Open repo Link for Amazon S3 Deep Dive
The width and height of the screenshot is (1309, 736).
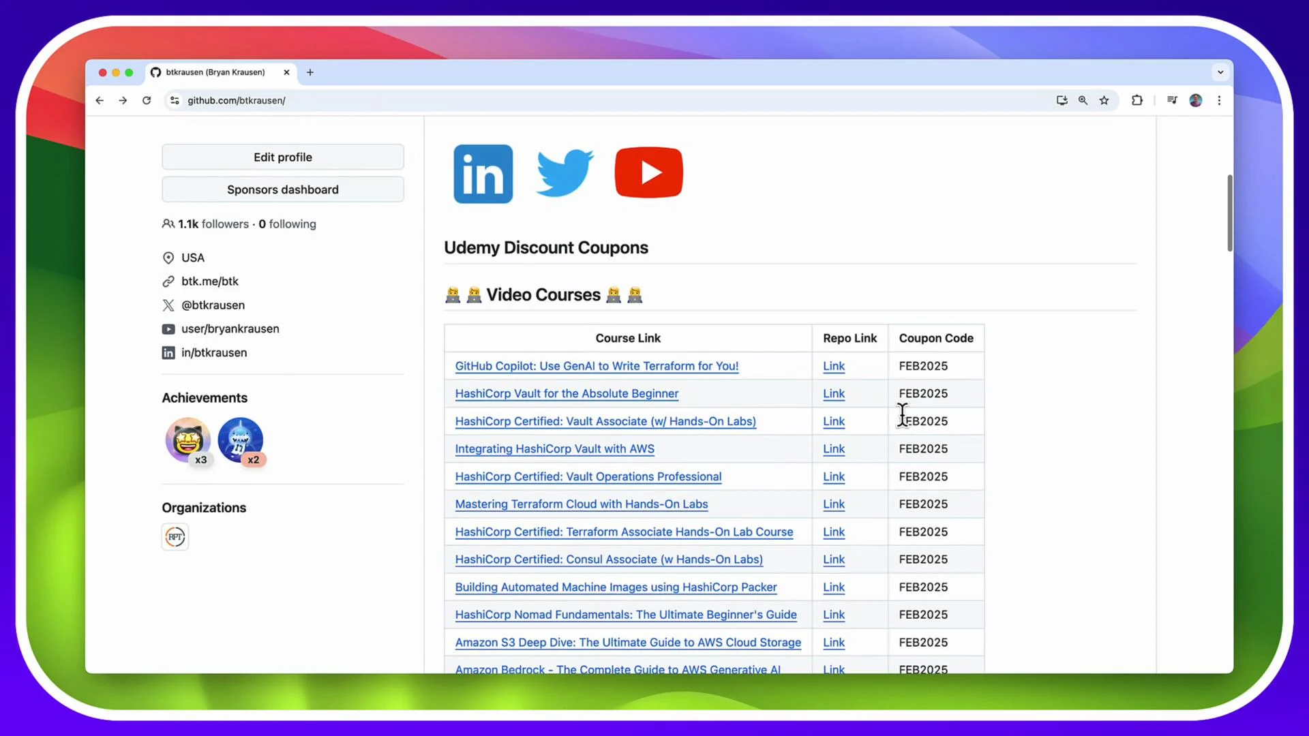coord(834,642)
